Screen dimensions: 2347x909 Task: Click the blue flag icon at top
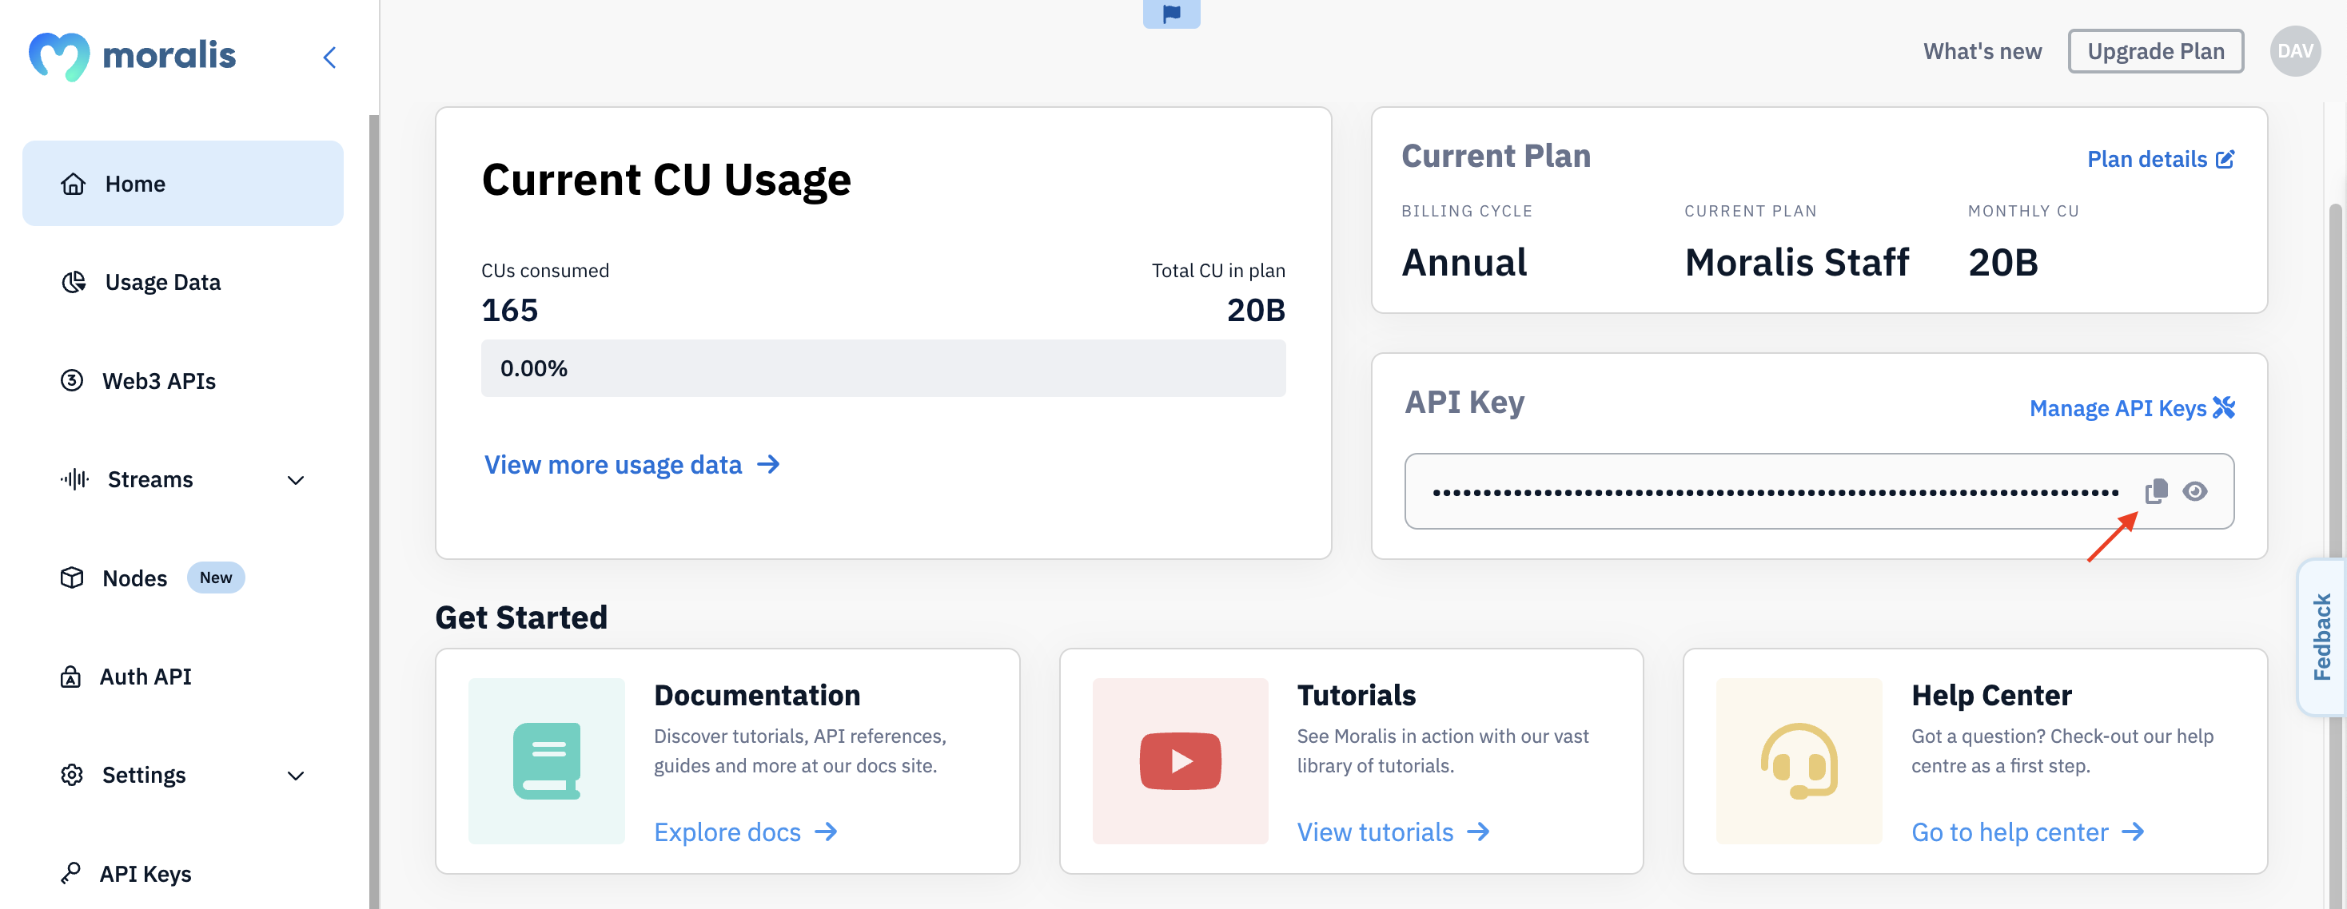[x=1172, y=14]
